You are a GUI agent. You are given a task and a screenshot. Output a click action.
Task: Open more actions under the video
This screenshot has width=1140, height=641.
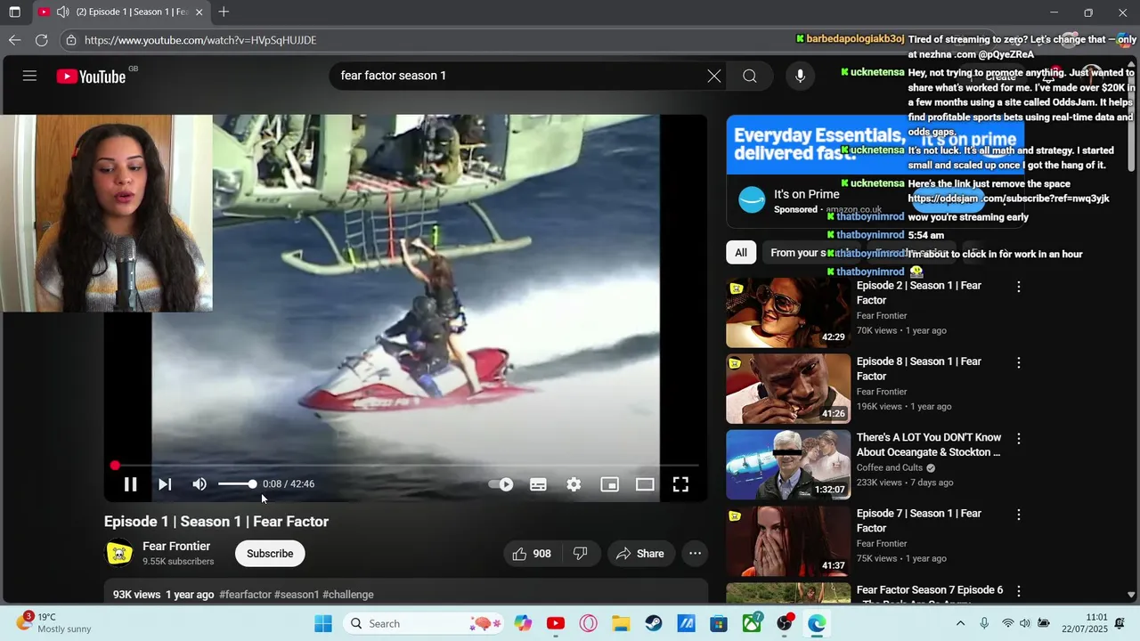point(696,554)
